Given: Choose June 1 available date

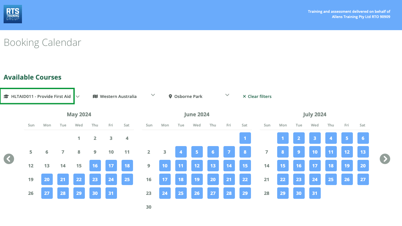Looking at the screenshot, I should click(x=245, y=138).
